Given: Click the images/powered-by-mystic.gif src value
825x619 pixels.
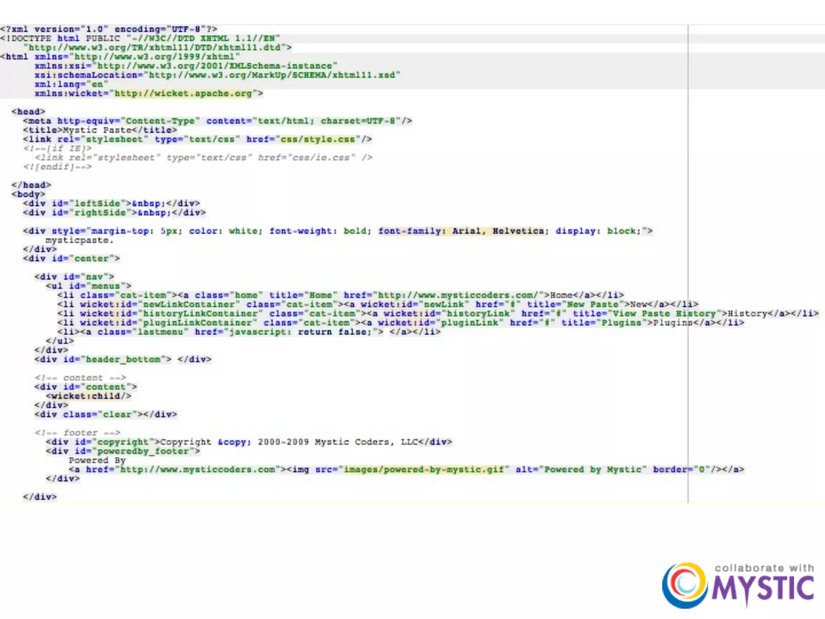Looking at the screenshot, I should [x=423, y=469].
